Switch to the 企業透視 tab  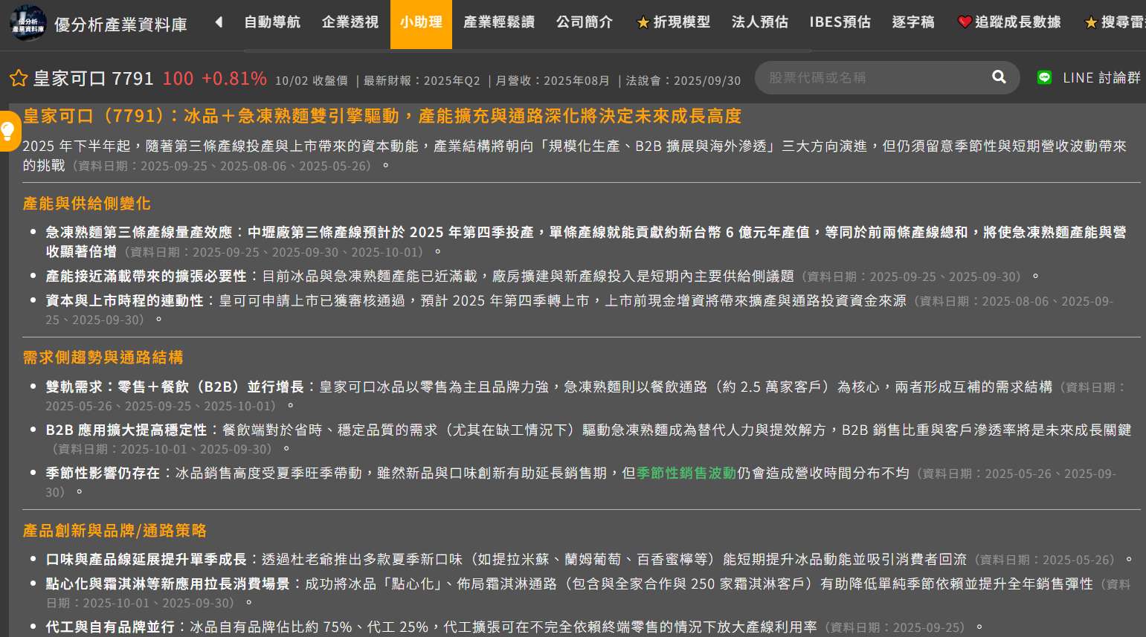point(350,22)
